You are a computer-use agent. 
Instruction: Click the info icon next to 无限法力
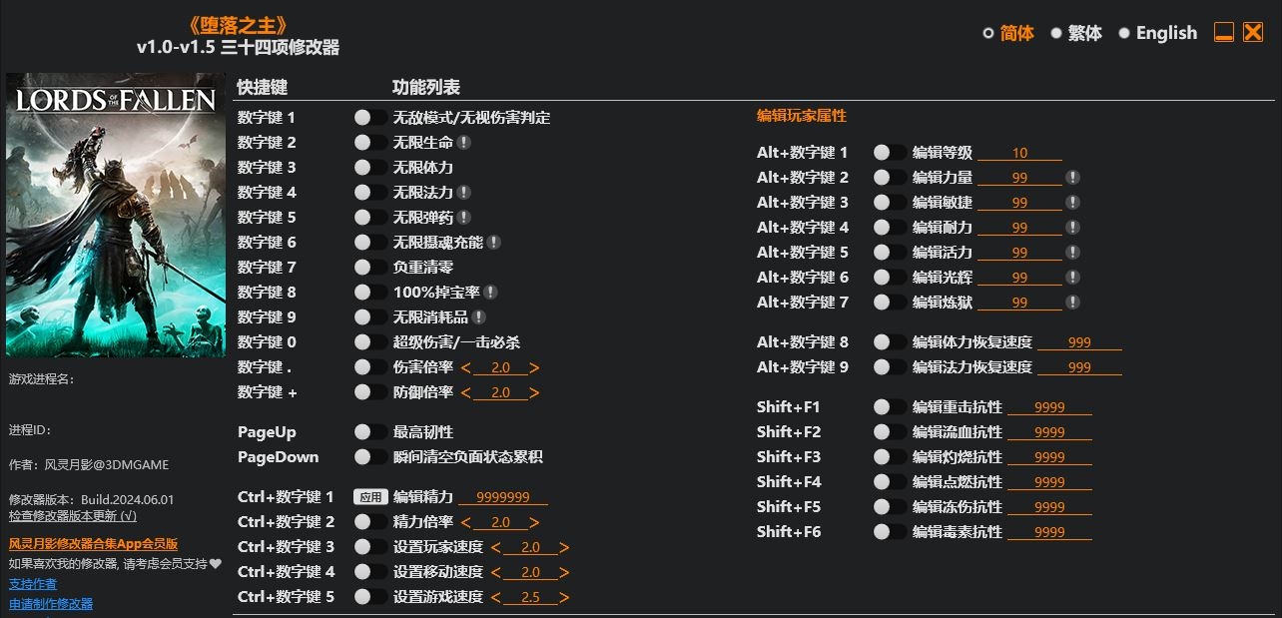pyautogui.click(x=464, y=193)
